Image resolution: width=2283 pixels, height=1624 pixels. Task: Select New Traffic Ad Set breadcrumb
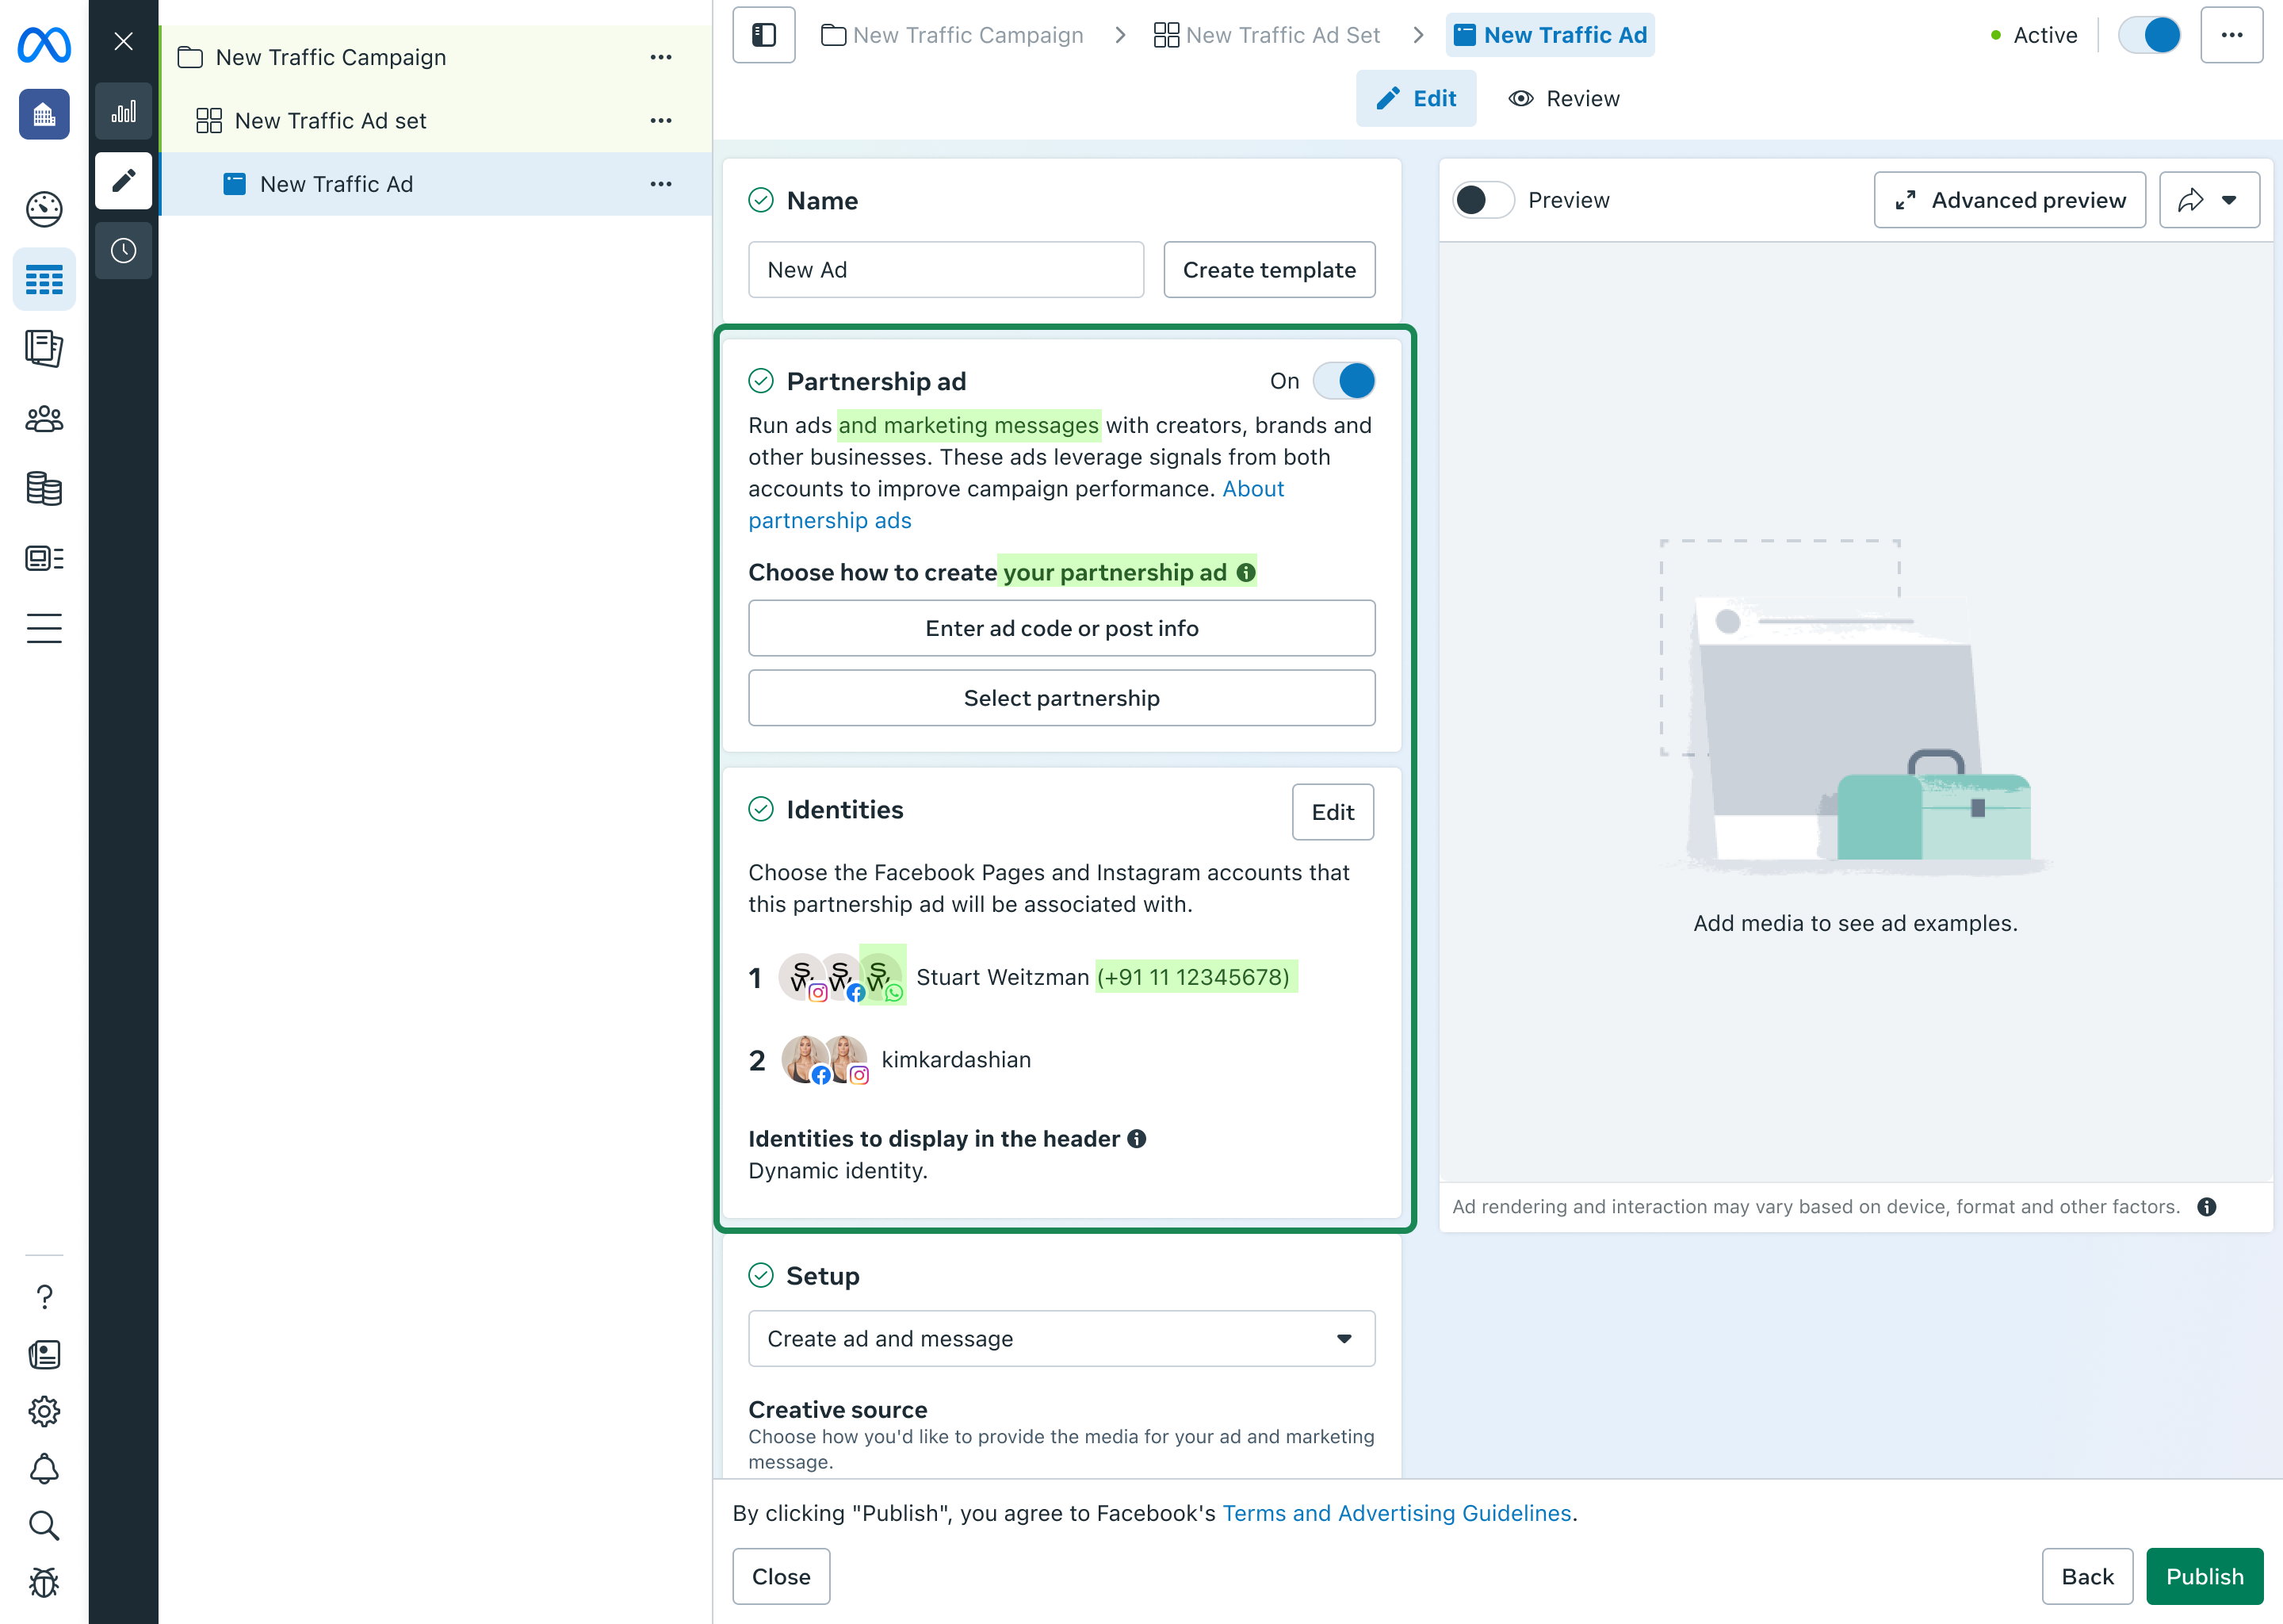coord(1267,35)
